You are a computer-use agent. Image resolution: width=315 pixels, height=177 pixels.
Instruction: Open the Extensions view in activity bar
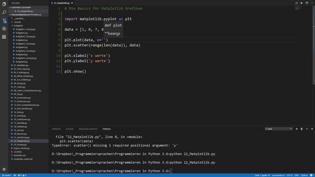pyautogui.click(x=4, y=37)
